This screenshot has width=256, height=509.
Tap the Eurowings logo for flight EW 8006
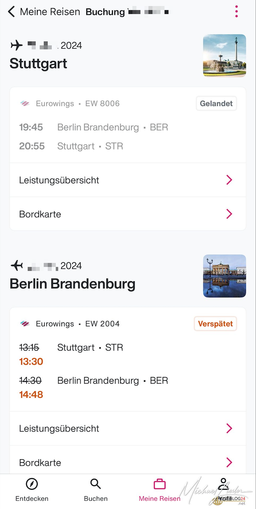pos(25,104)
